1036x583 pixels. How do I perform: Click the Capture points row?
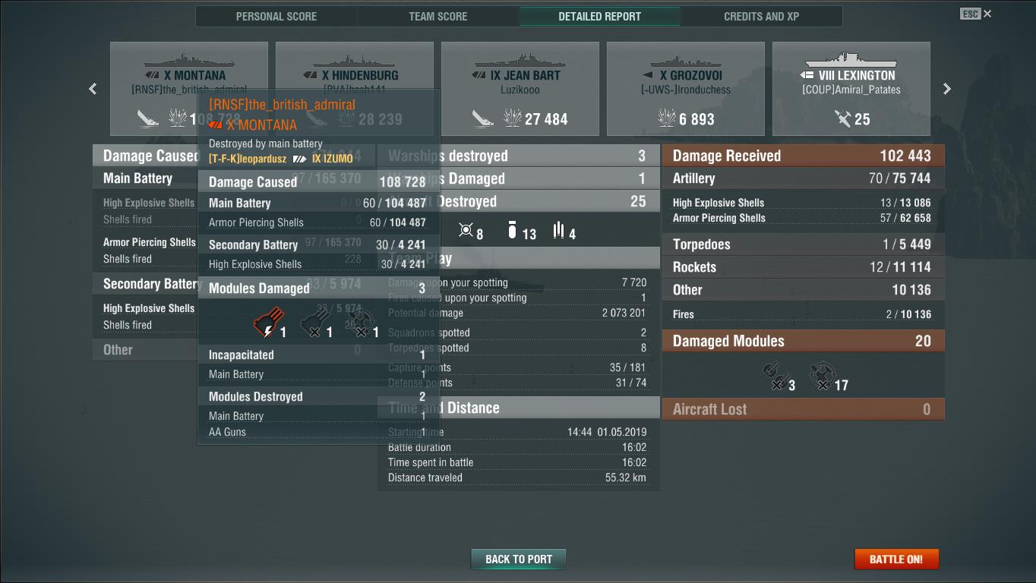pyautogui.click(x=518, y=367)
